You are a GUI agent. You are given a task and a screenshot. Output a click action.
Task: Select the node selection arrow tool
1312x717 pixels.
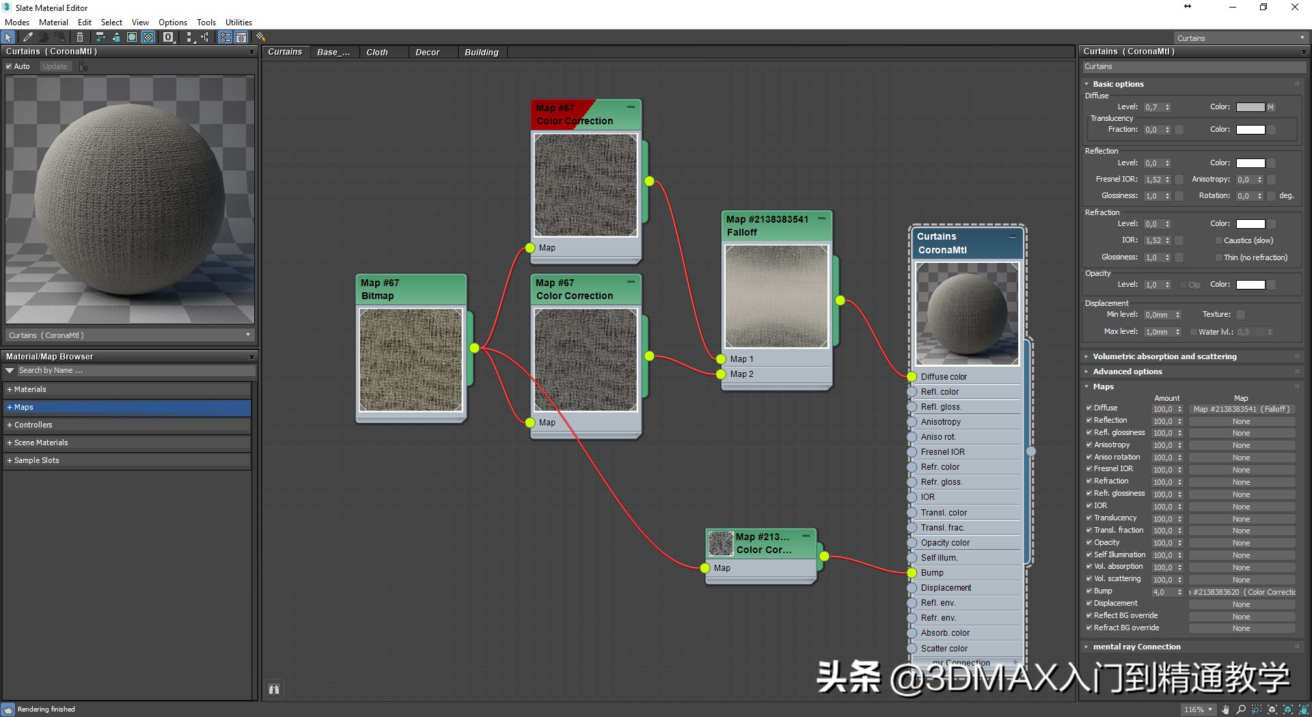coord(8,38)
